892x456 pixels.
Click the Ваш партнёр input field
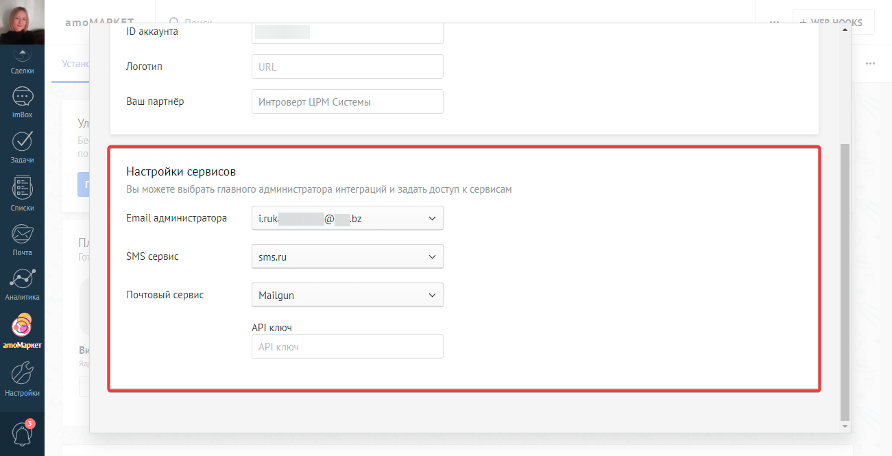348,101
